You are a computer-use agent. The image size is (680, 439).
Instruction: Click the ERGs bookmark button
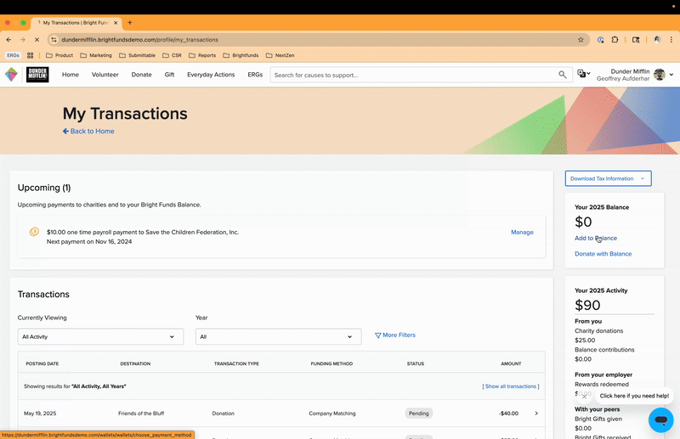click(13, 55)
